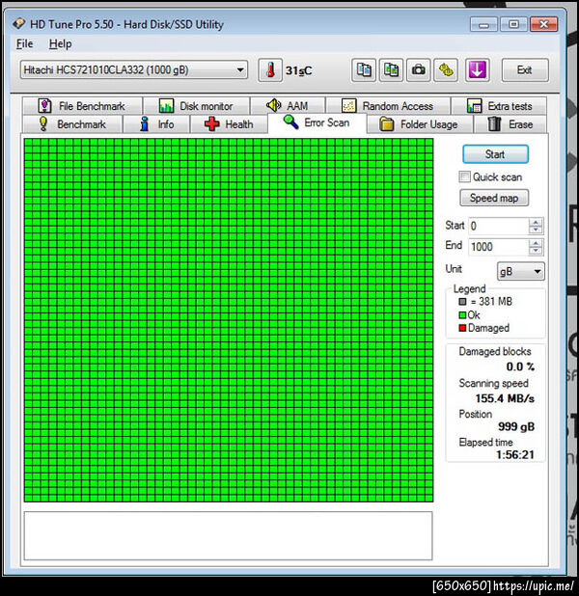This screenshot has height=596, width=579.
Task: Open the Folder Usage tab
Action: (x=420, y=124)
